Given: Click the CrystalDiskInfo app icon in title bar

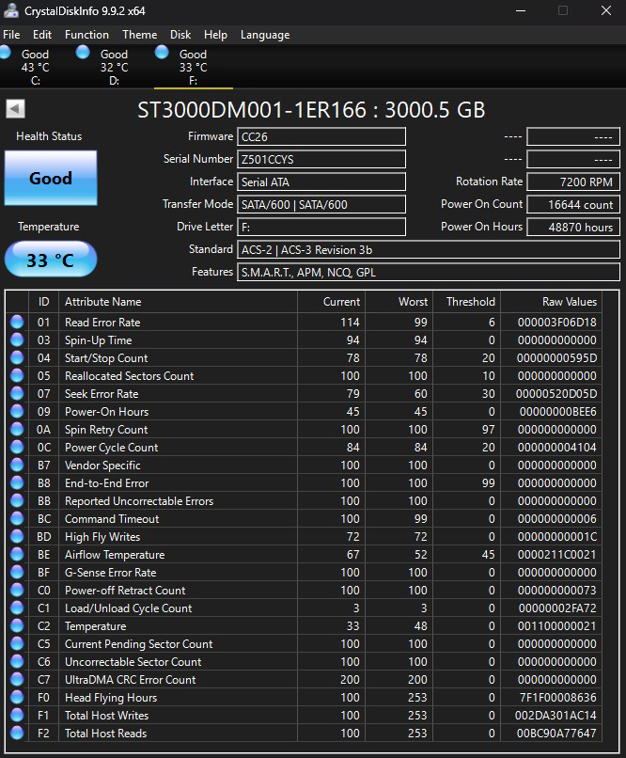Looking at the screenshot, I should tap(10, 10).
